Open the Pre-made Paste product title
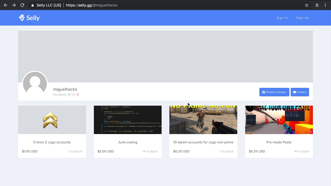This screenshot has width=331, height=186. [x=279, y=142]
